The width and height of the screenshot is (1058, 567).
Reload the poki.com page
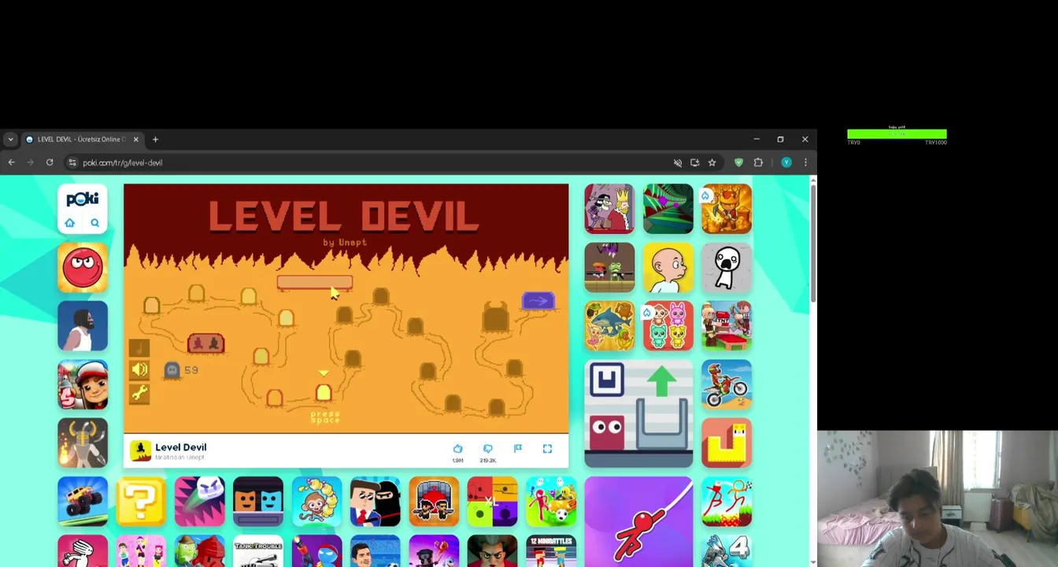(49, 162)
